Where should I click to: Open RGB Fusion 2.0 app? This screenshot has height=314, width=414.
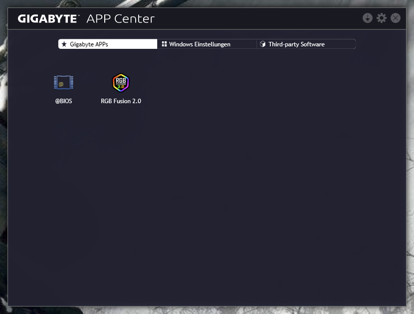coord(121,83)
